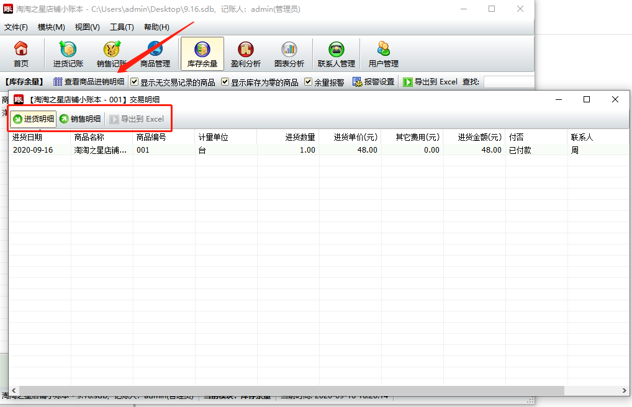Image resolution: width=632 pixels, height=407 pixels.
Task: Open the 模块(M) menu
Action: [51, 27]
